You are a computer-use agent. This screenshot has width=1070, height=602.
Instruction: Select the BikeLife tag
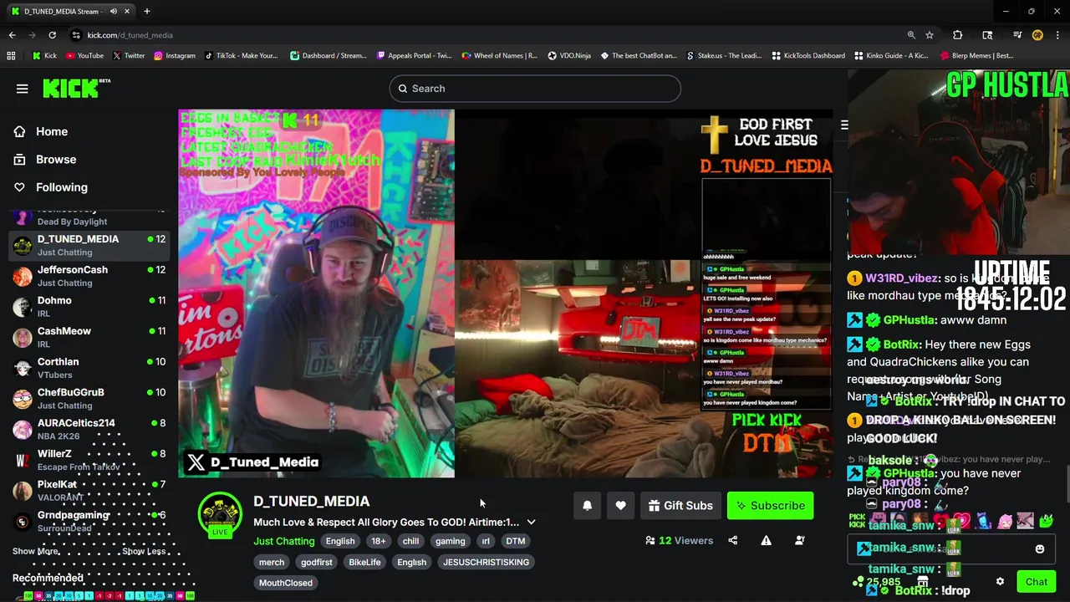[x=364, y=562]
